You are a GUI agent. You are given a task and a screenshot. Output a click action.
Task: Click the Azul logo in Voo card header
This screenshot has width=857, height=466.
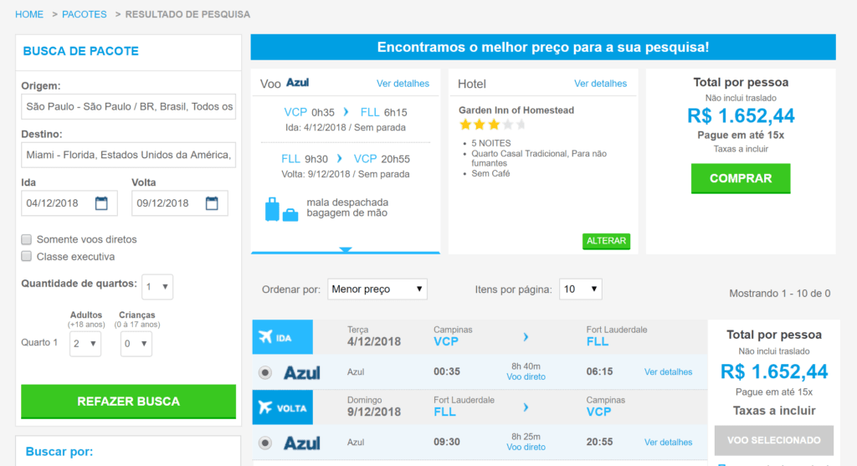click(298, 83)
